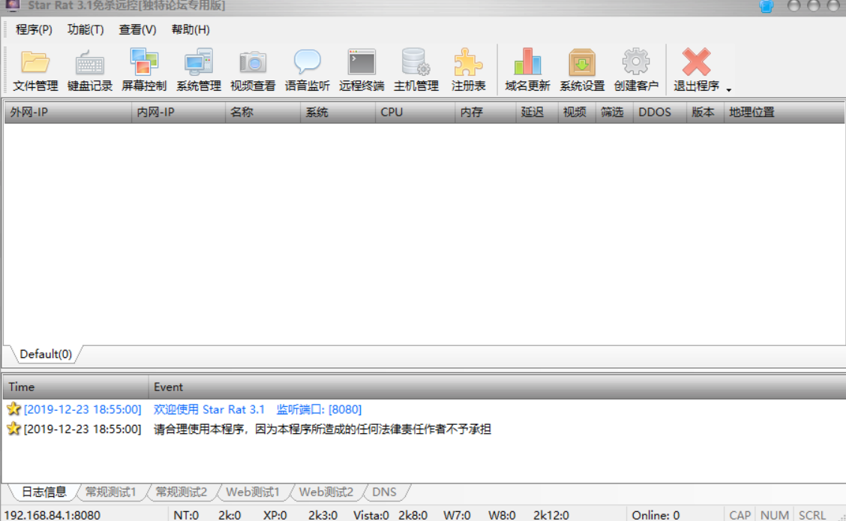Launch the 键盘记录 keylogger tool

(89, 70)
